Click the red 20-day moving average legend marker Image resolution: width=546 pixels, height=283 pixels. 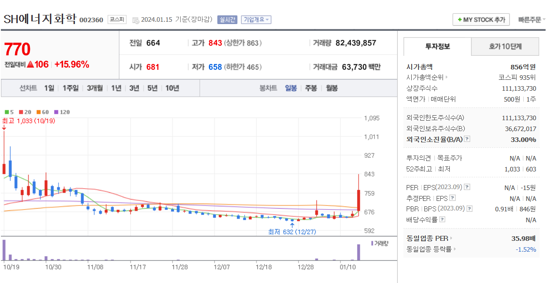pyautogui.click(x=21, y=112)
